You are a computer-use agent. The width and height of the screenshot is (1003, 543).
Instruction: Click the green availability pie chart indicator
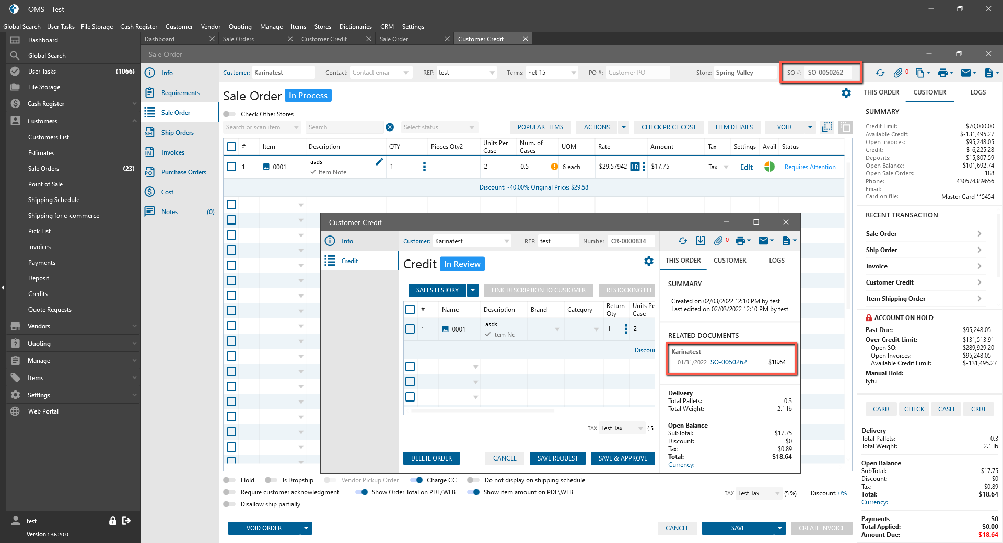769,167
